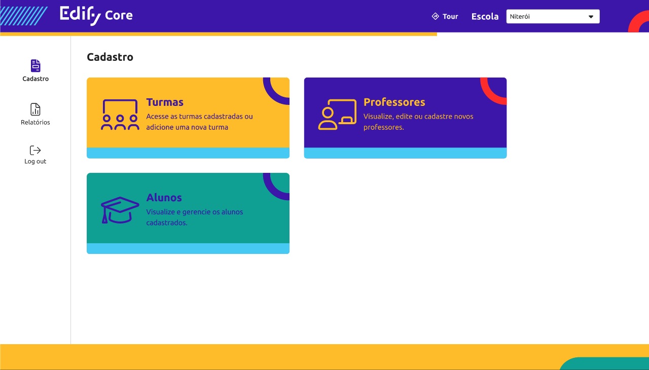Click the Professores teacher icon
The image size is (649, 370).
[x=337, y=115]
